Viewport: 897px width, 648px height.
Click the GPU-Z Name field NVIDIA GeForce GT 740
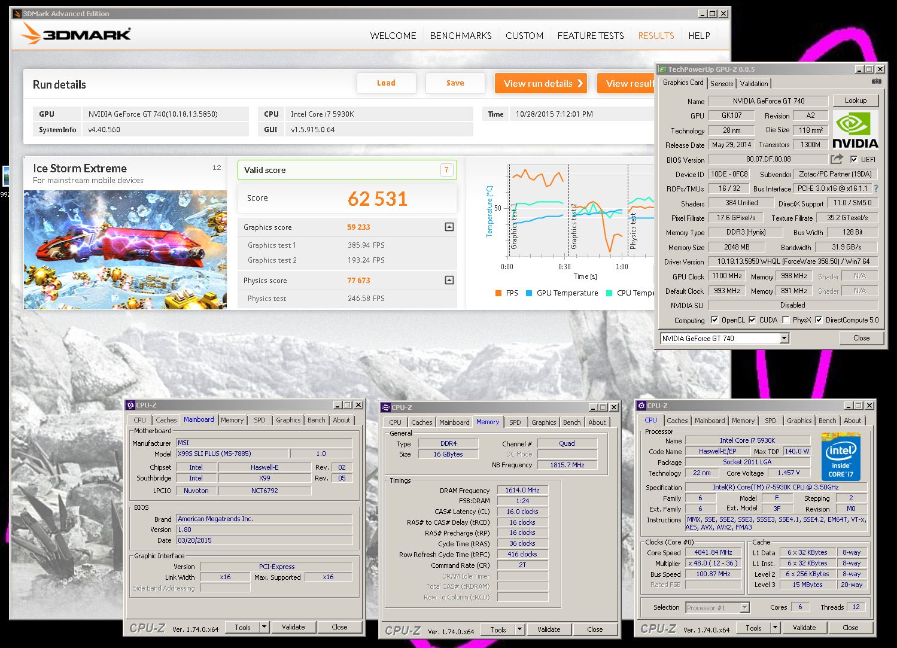pyautogui.click(x=768, y=101)
